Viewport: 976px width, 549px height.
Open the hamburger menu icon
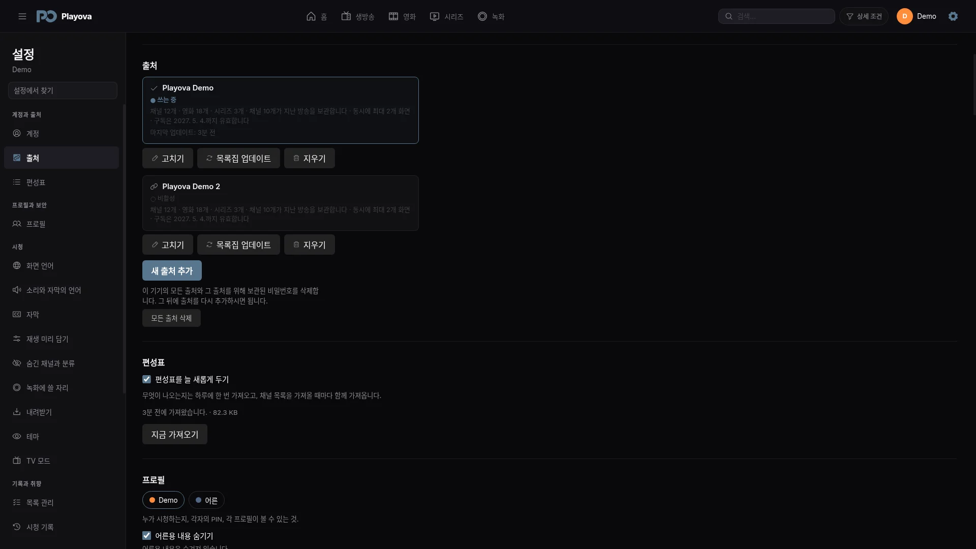click(22, 16)
